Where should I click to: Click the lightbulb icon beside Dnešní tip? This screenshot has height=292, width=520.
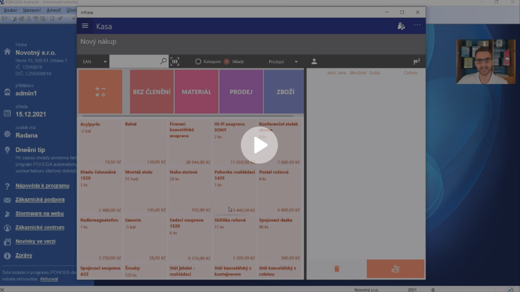(x=7, y=150)
